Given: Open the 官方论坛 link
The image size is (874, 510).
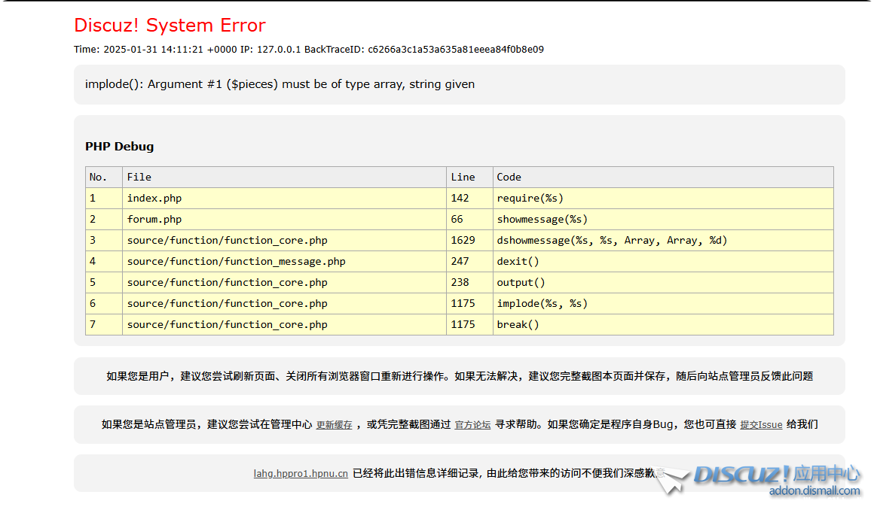Looking at the screenshot, I should [472, 425].
